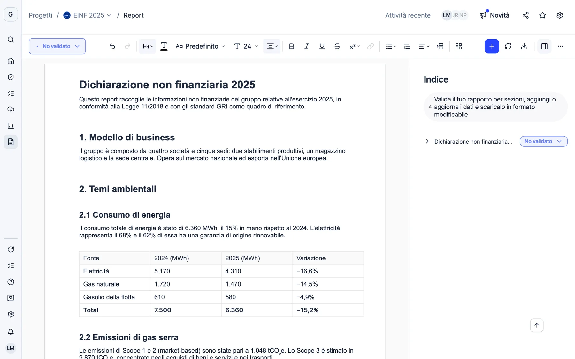Click the insert link icon
This screenshot has width=575, height=359.
(x=371, y=46)
